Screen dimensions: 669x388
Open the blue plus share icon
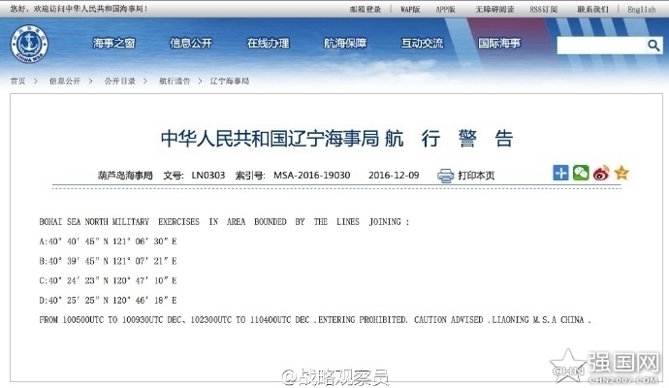click(560, 173)
